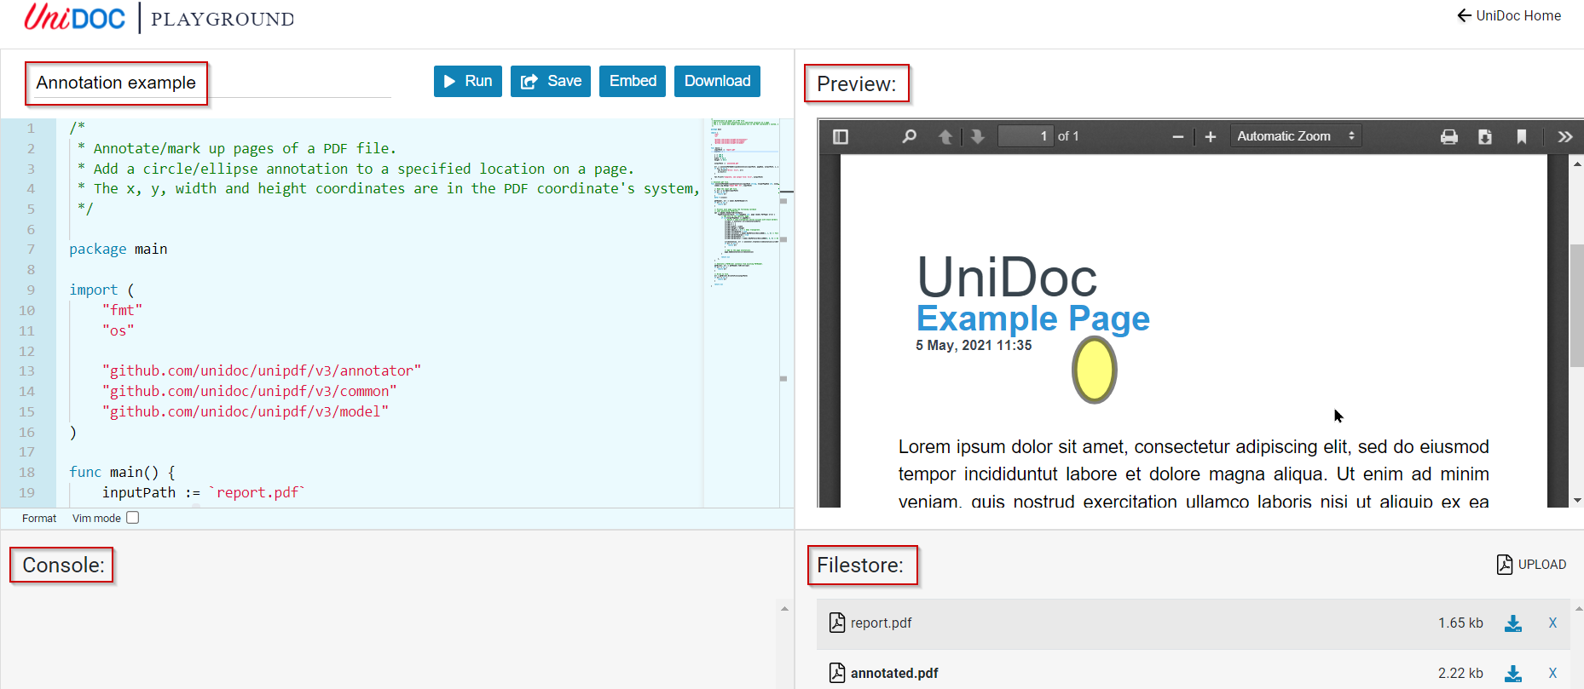Viewport: 1584px width, 689px height.
Task: Zoom out the PDF preview
Action: (1178, 136)
